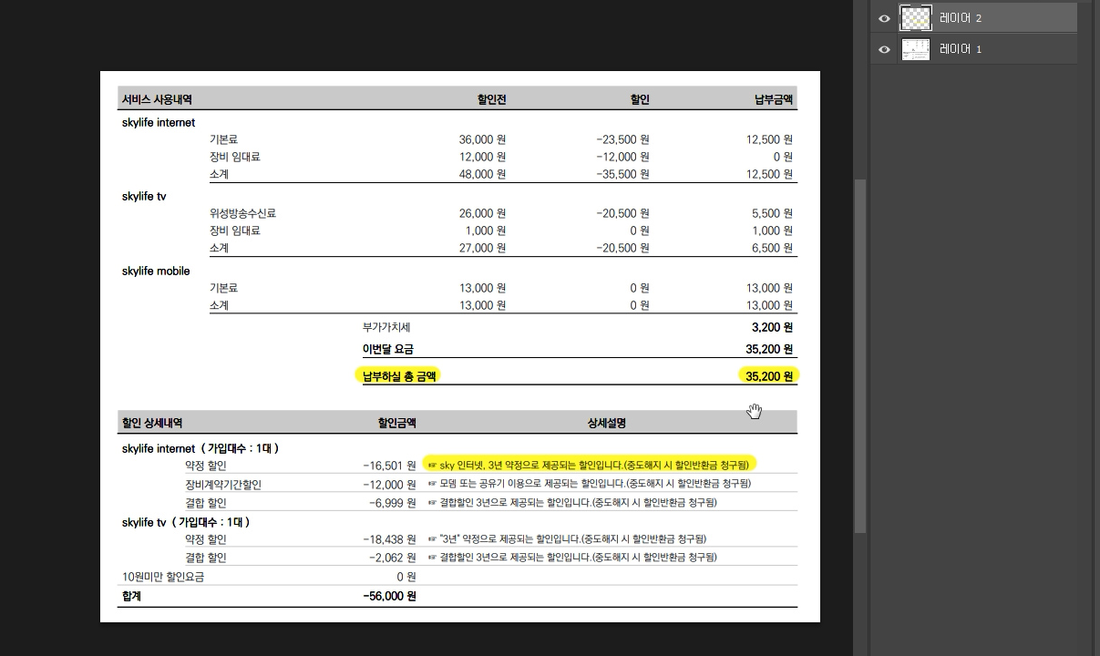
Task: Click the 모뎀 또는 공유기 이용 description
Action: pos(589,484)
